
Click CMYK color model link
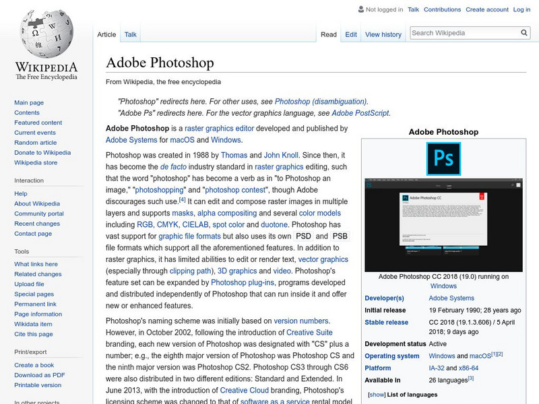[x=167, y=225]
